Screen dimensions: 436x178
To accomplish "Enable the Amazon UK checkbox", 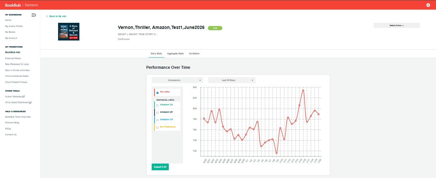I will 157,113.
